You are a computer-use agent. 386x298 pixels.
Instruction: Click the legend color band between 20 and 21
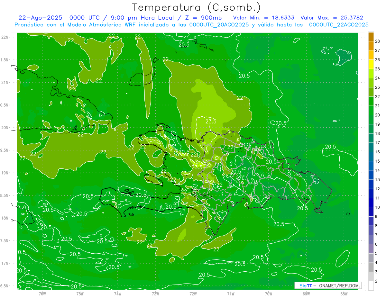(x=371, y=111)
